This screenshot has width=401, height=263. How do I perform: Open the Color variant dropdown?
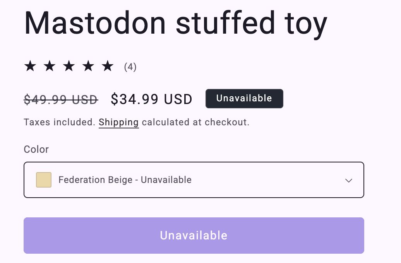point(194,179)
